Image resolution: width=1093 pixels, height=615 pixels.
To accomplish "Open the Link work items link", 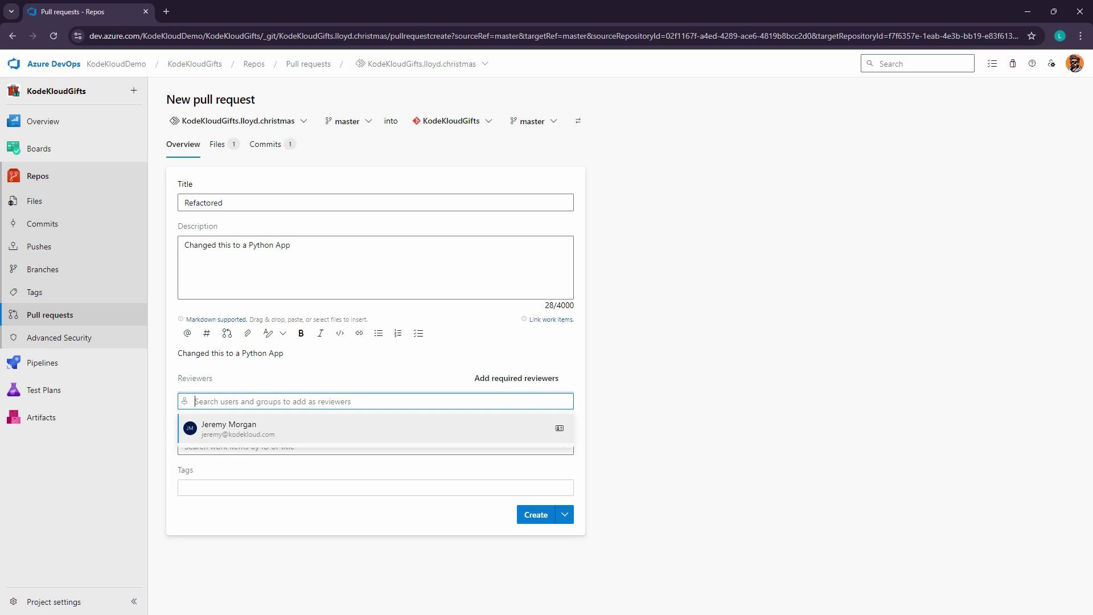I will tap(550, 319).
